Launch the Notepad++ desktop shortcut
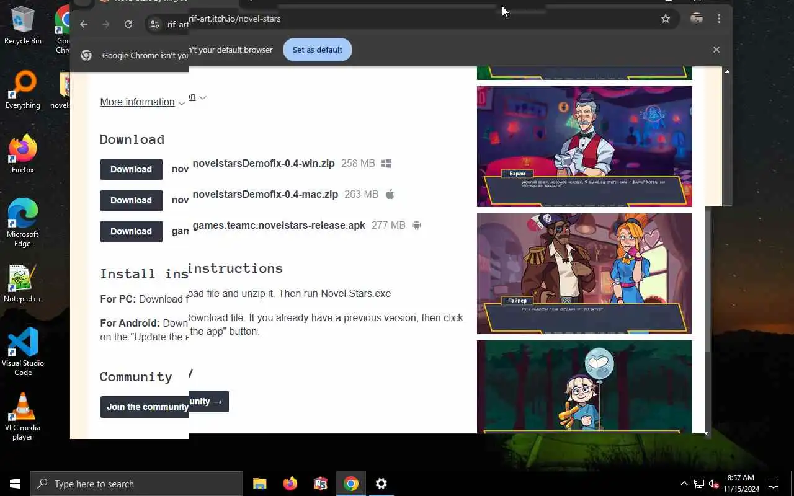 point(23,283)
